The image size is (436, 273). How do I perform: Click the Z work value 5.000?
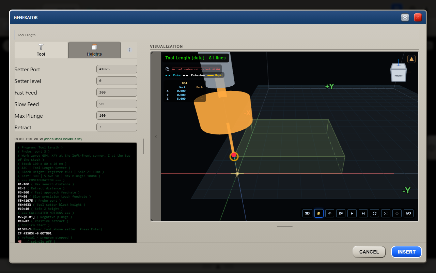tap(181, 99)
